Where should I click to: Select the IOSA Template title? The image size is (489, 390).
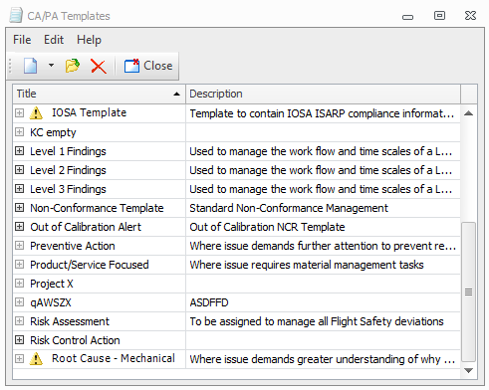click(89, 112)
